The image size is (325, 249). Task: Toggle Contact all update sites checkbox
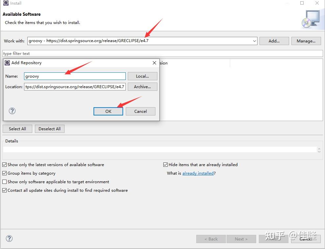4,190
